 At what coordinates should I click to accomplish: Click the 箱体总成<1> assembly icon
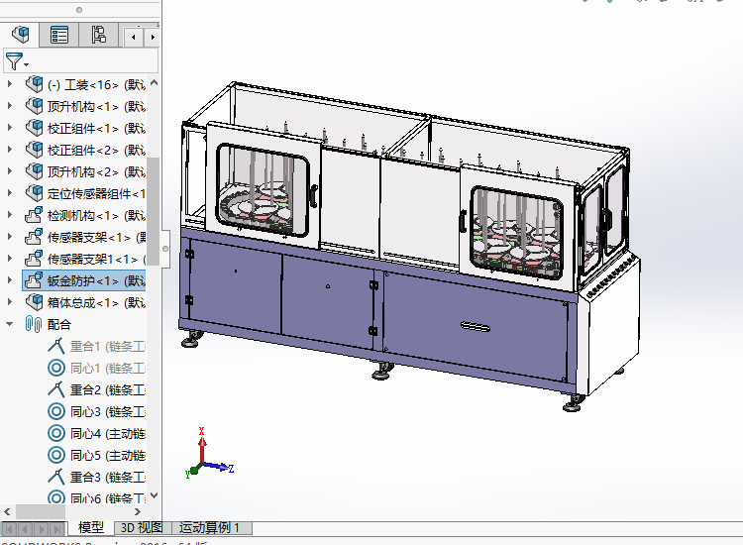pos(34,302)
